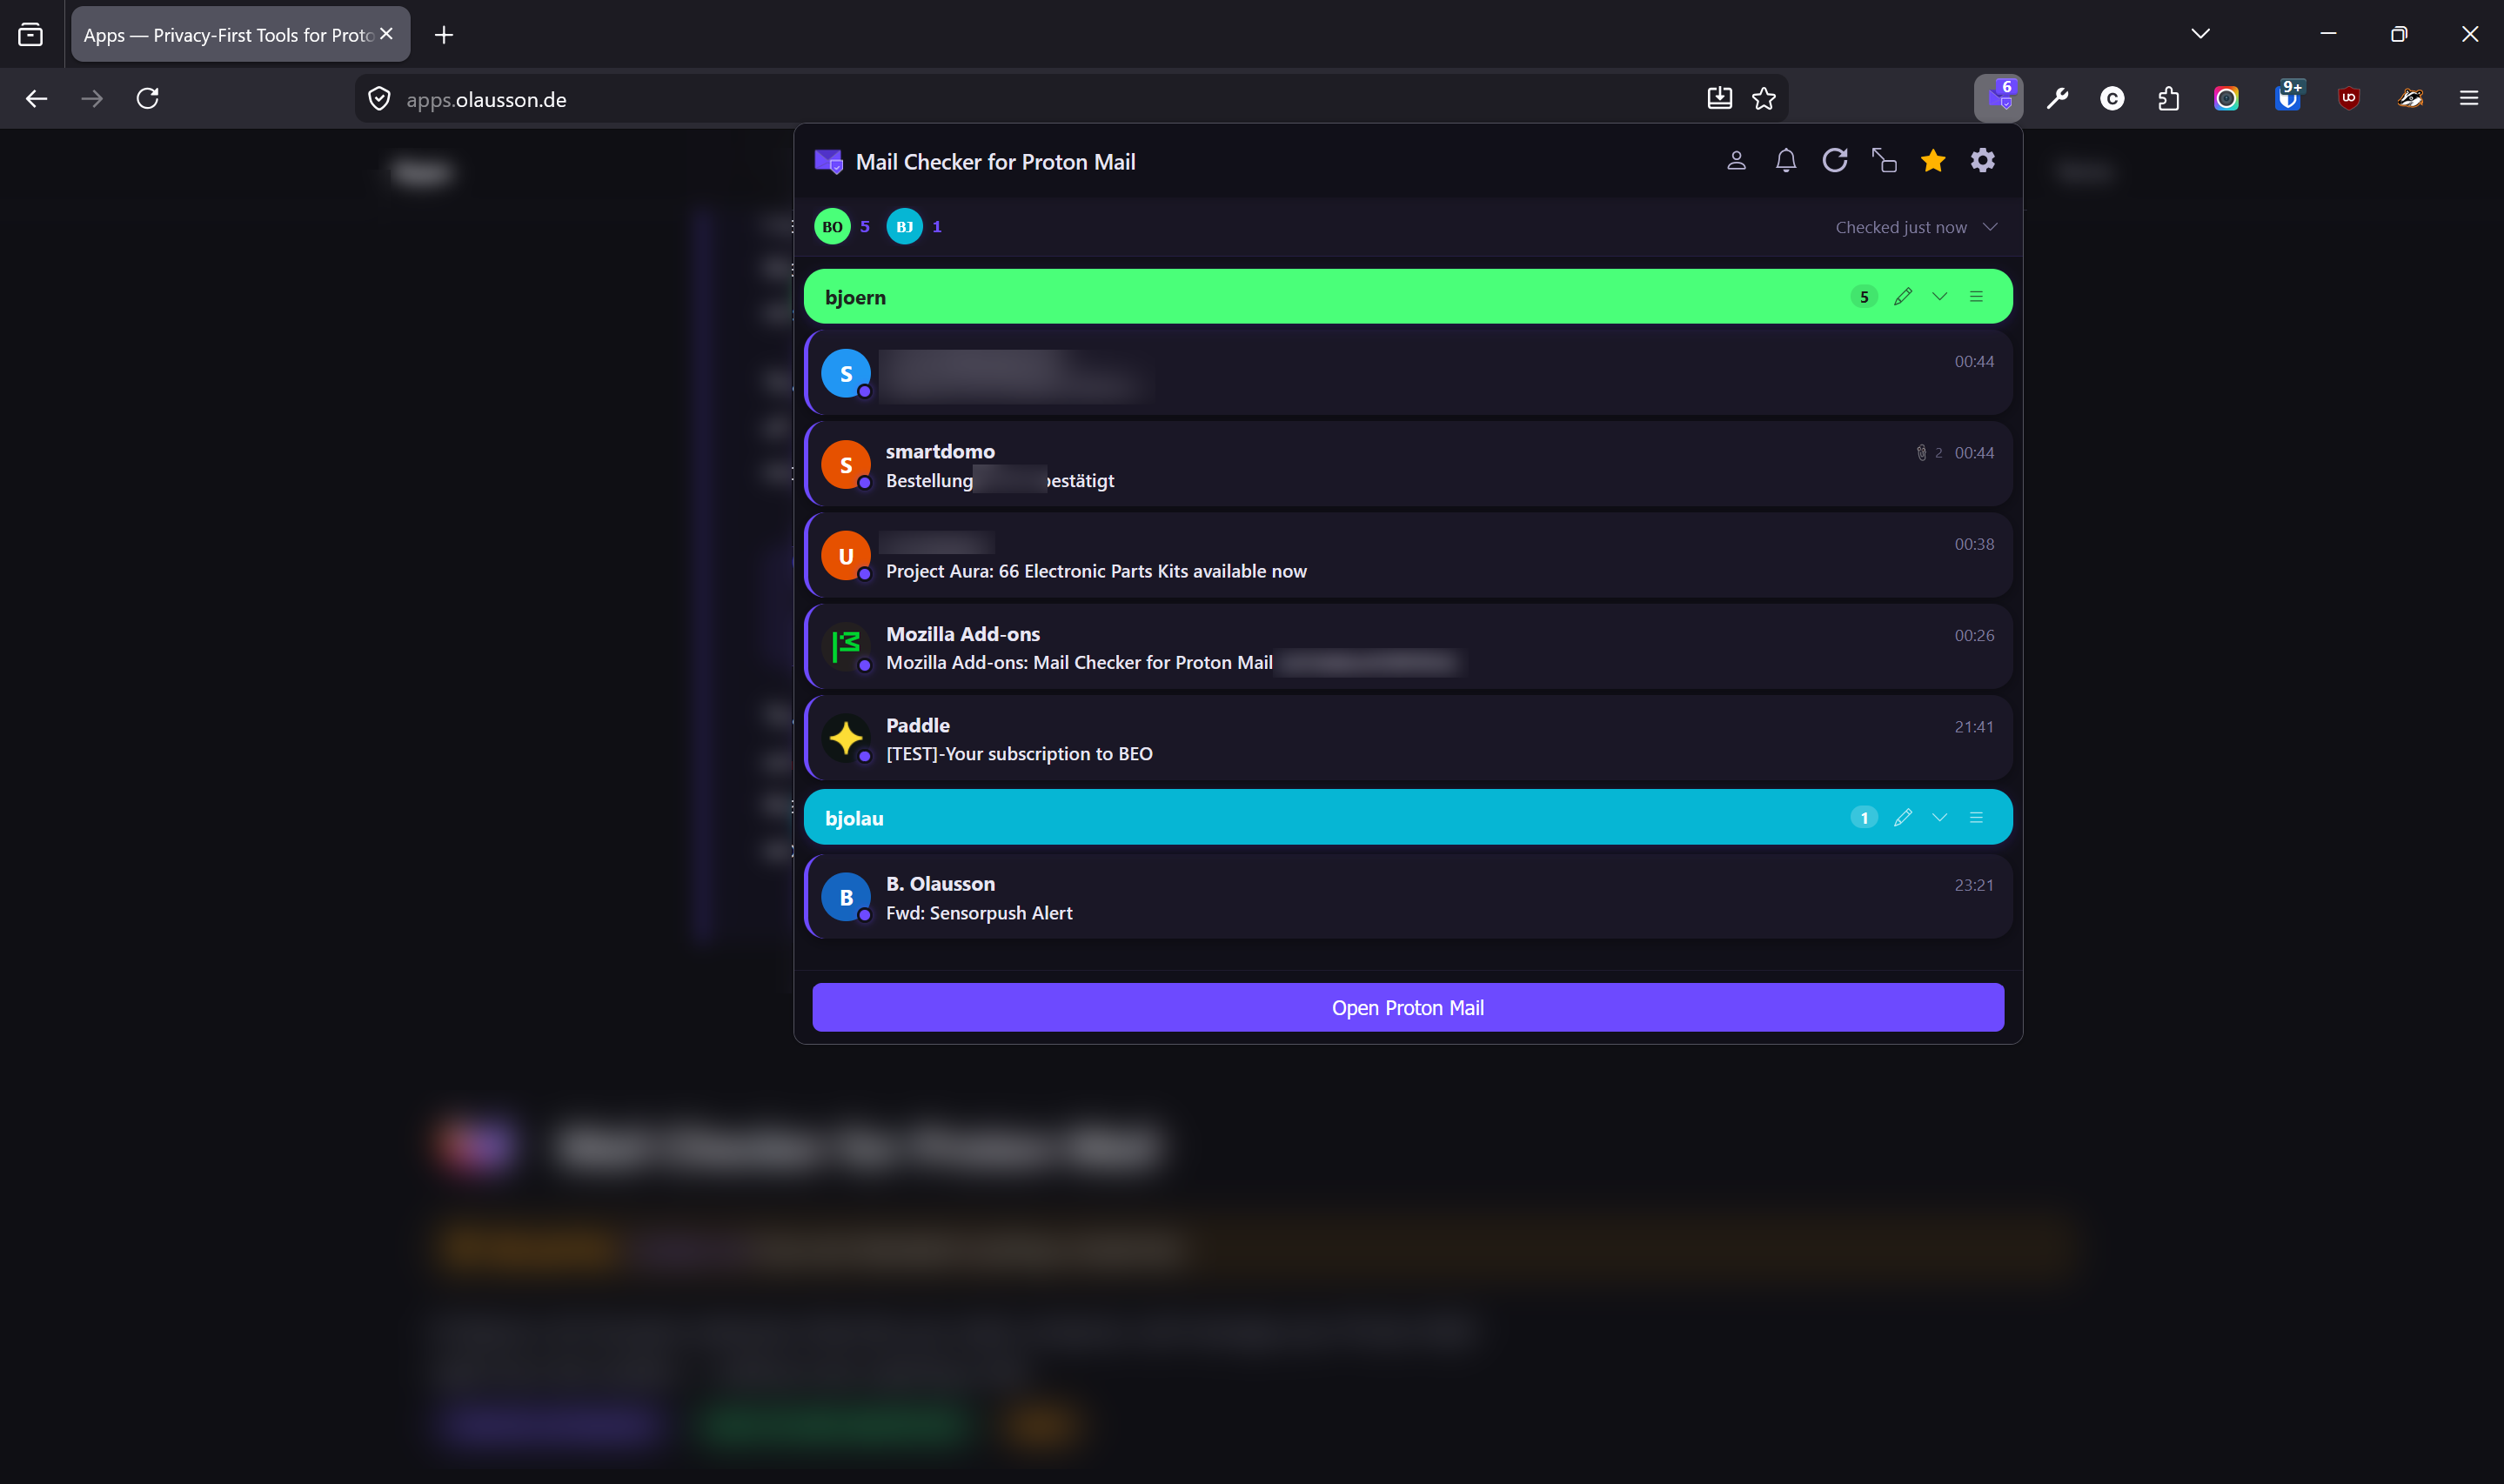Open the wrench developer tools toolbar icon
This screenshot has height=1484, width=2504.
[2056, 98]
